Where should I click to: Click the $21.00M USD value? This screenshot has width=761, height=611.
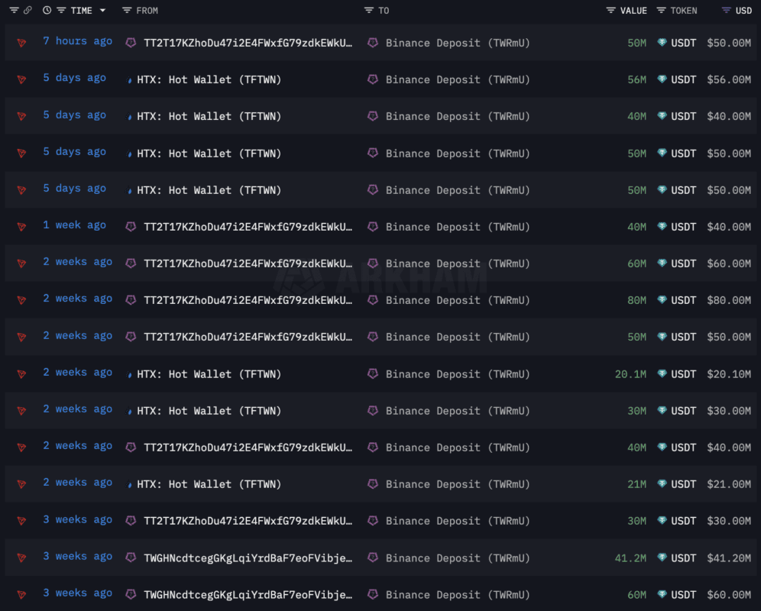coord(728,484)
